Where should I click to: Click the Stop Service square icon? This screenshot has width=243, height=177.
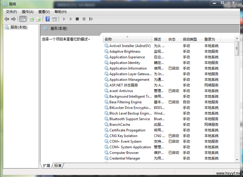pyautogui.click(x=77, y=19)
